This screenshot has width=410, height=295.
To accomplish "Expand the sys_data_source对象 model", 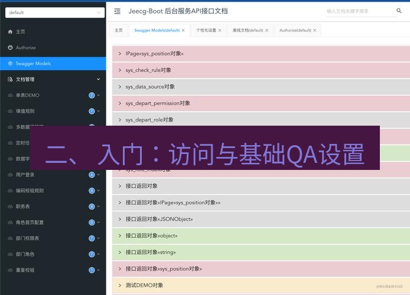I will point(261,87).
